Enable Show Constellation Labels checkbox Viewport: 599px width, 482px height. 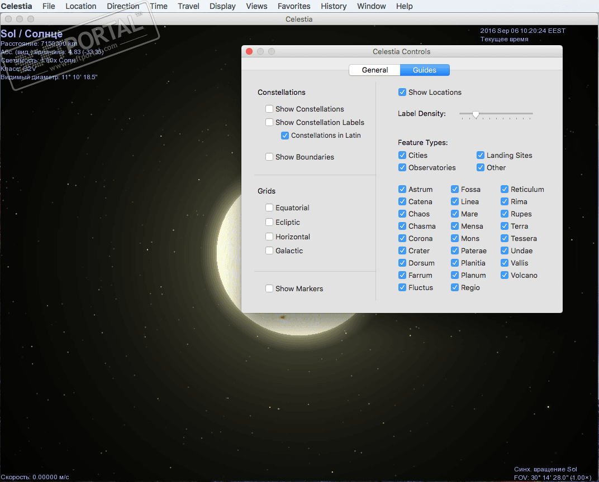(269, 123)
